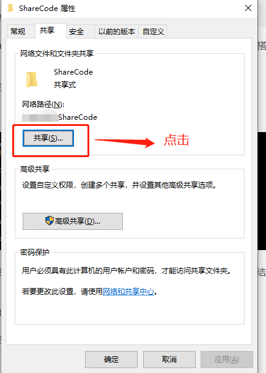Click the red 点击 annotation text
Viewport: 266px width, 373px height.
(177, 139)
